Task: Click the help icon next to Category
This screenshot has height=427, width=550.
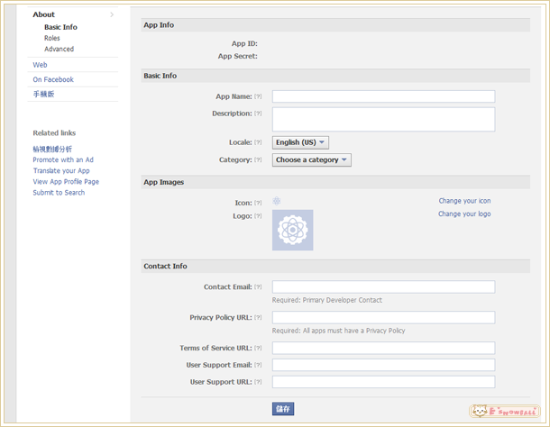Action: (258, 159)
